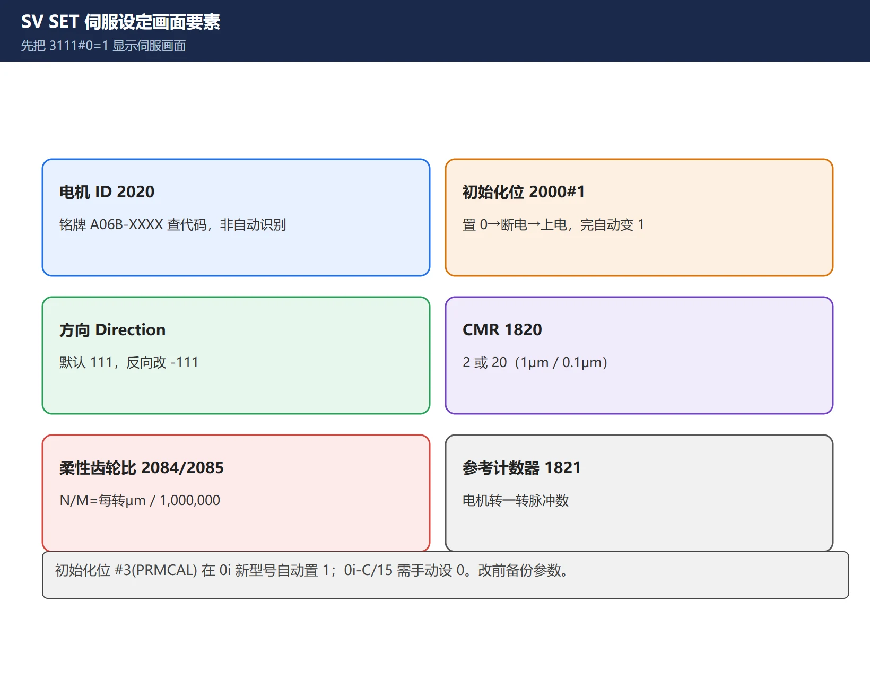Click text 铭牌 A06B-XXXX 查代码，非自动识别
Viewport: 870px width, 679px height.
coord(172,224)
